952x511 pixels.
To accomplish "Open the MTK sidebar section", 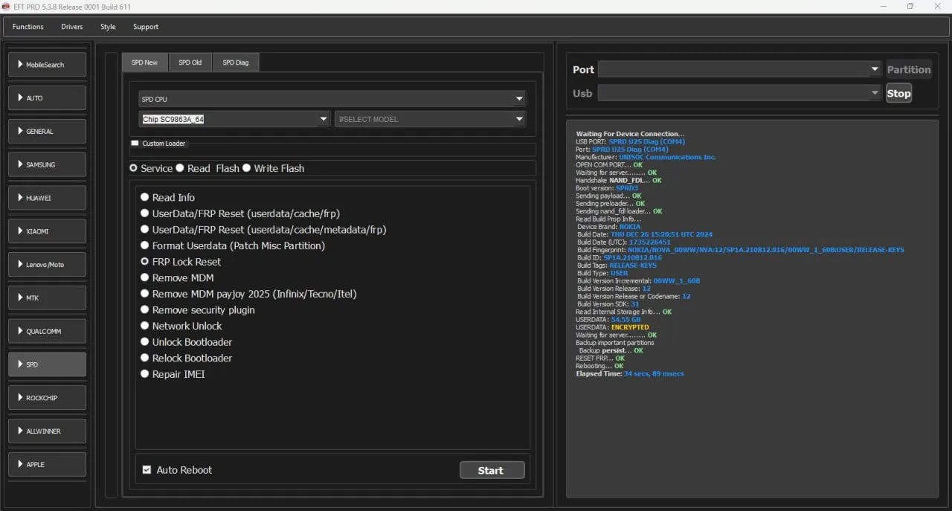I will [x=47, y=298].
